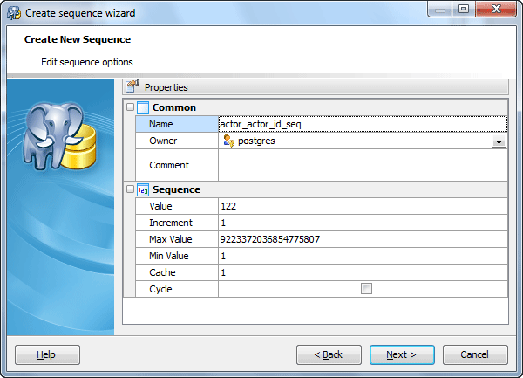523x378 pixels.
Task: Click the postgres owner user icon
Action: pyautogui.click(x=228, y=141)
